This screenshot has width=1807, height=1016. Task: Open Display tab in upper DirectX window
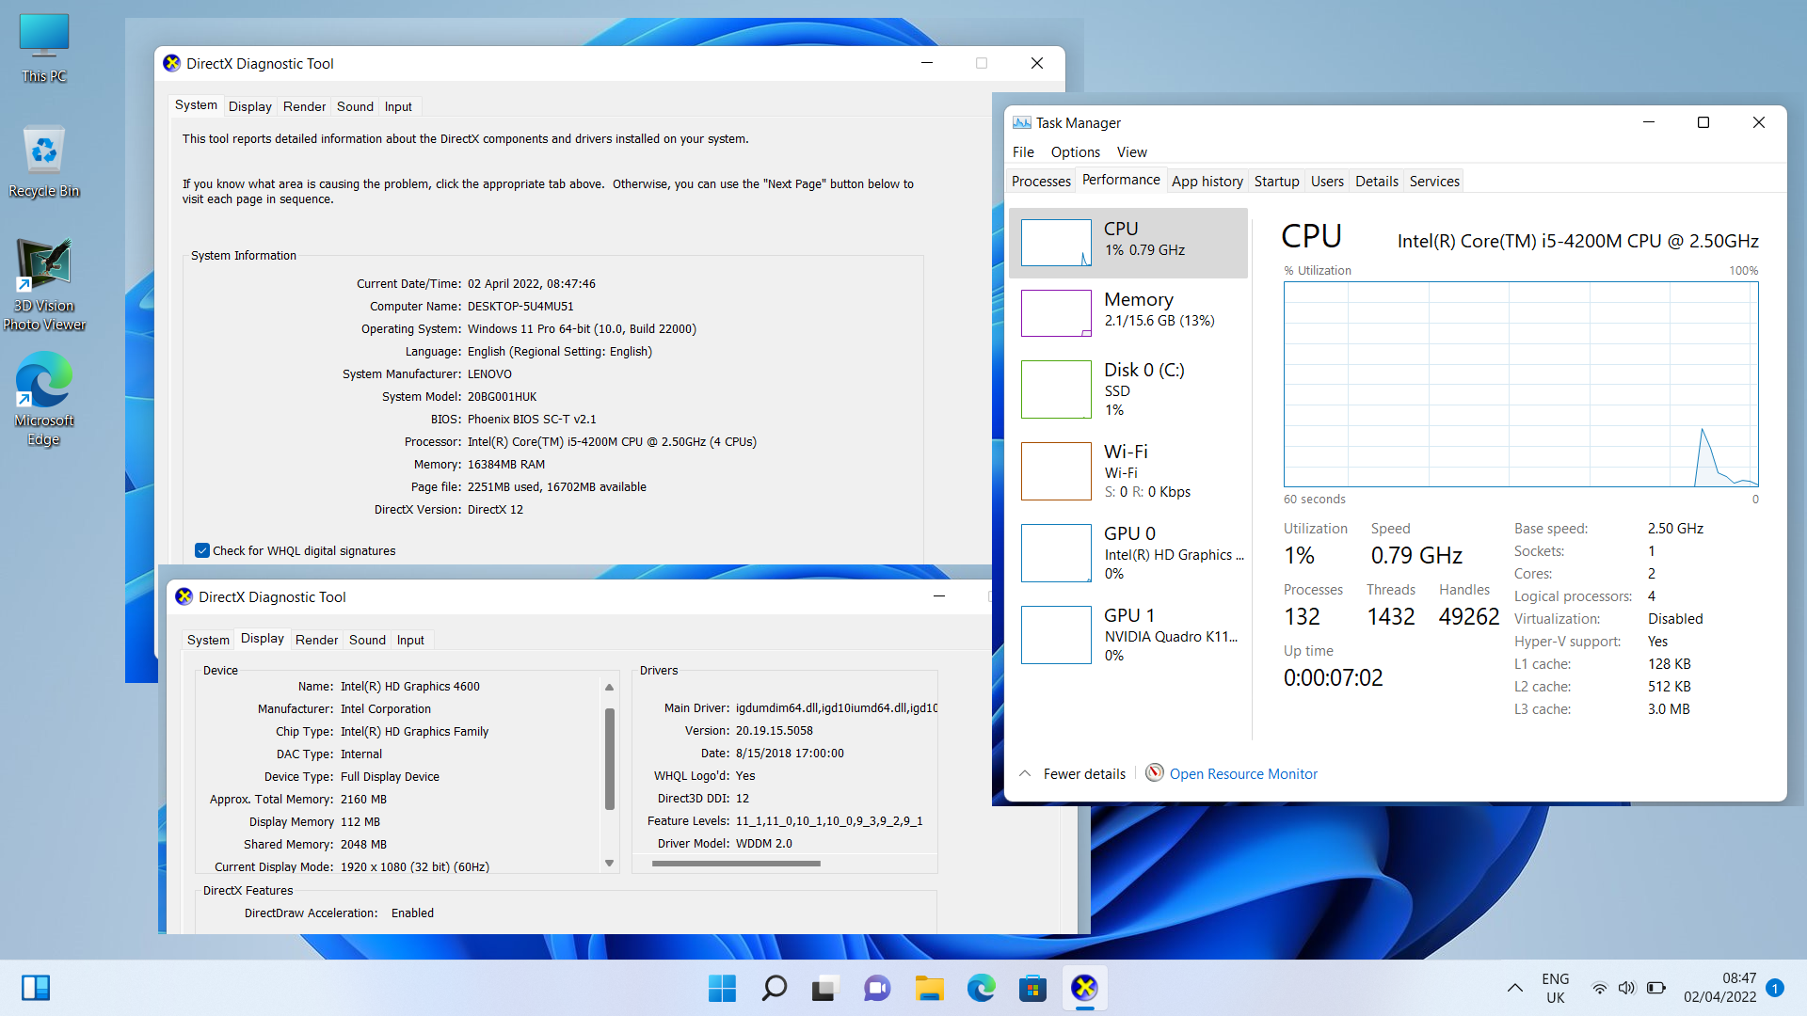[x=249, y=106]
